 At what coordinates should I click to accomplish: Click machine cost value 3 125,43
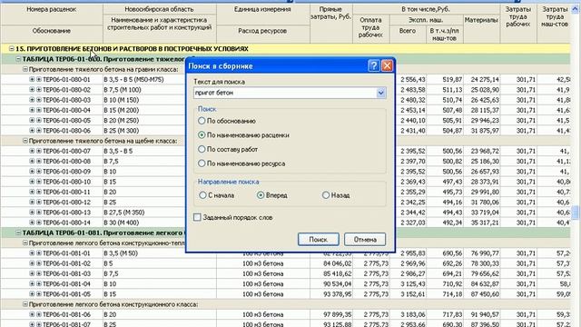tap(413, 284)
